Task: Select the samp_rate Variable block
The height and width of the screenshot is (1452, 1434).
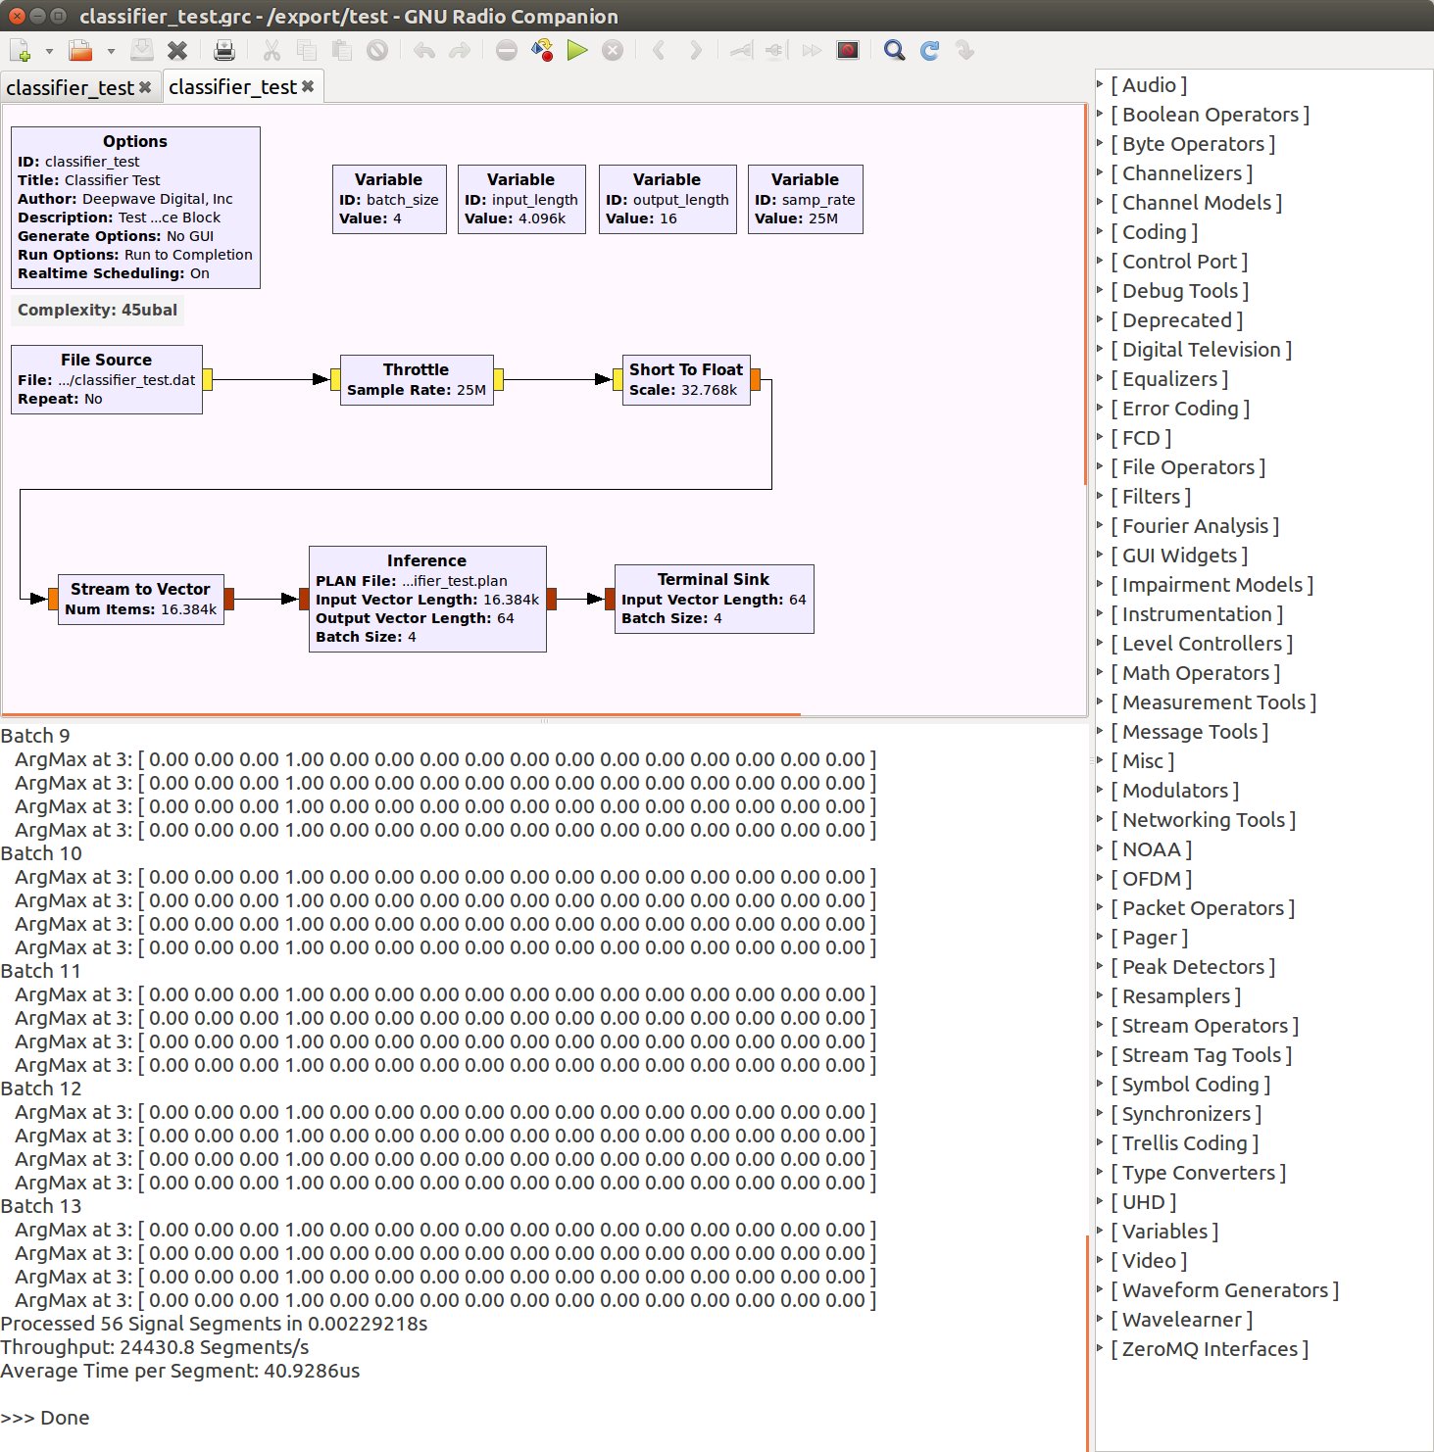Action: coord(805,199)
